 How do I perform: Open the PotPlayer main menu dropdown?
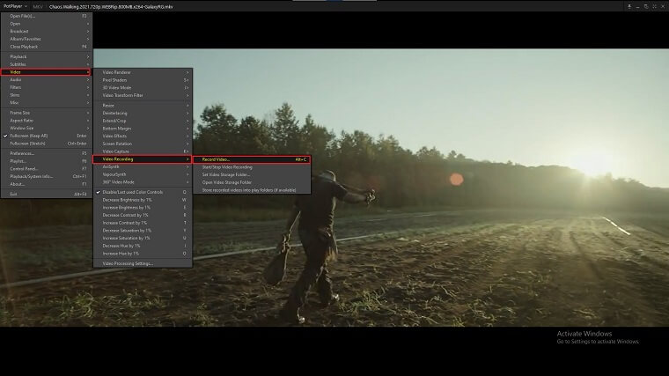pyautogui.click(x=15, y=6)
